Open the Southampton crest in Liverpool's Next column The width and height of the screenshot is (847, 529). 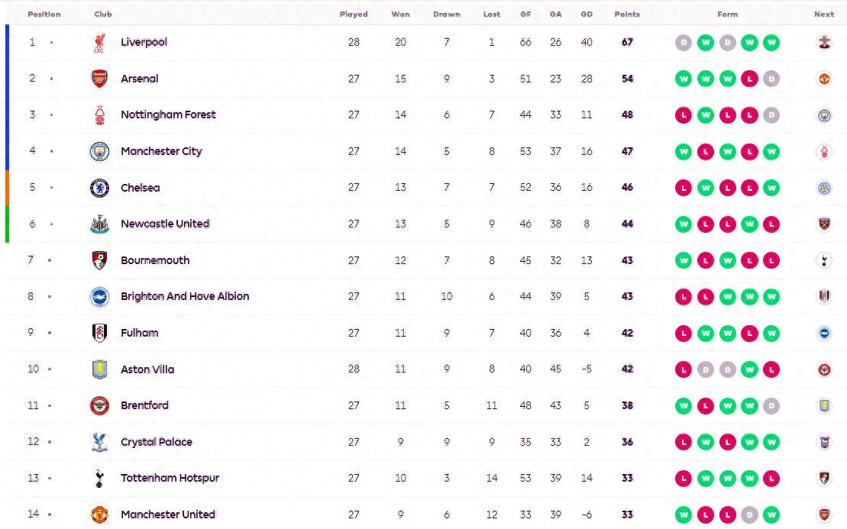824,43
